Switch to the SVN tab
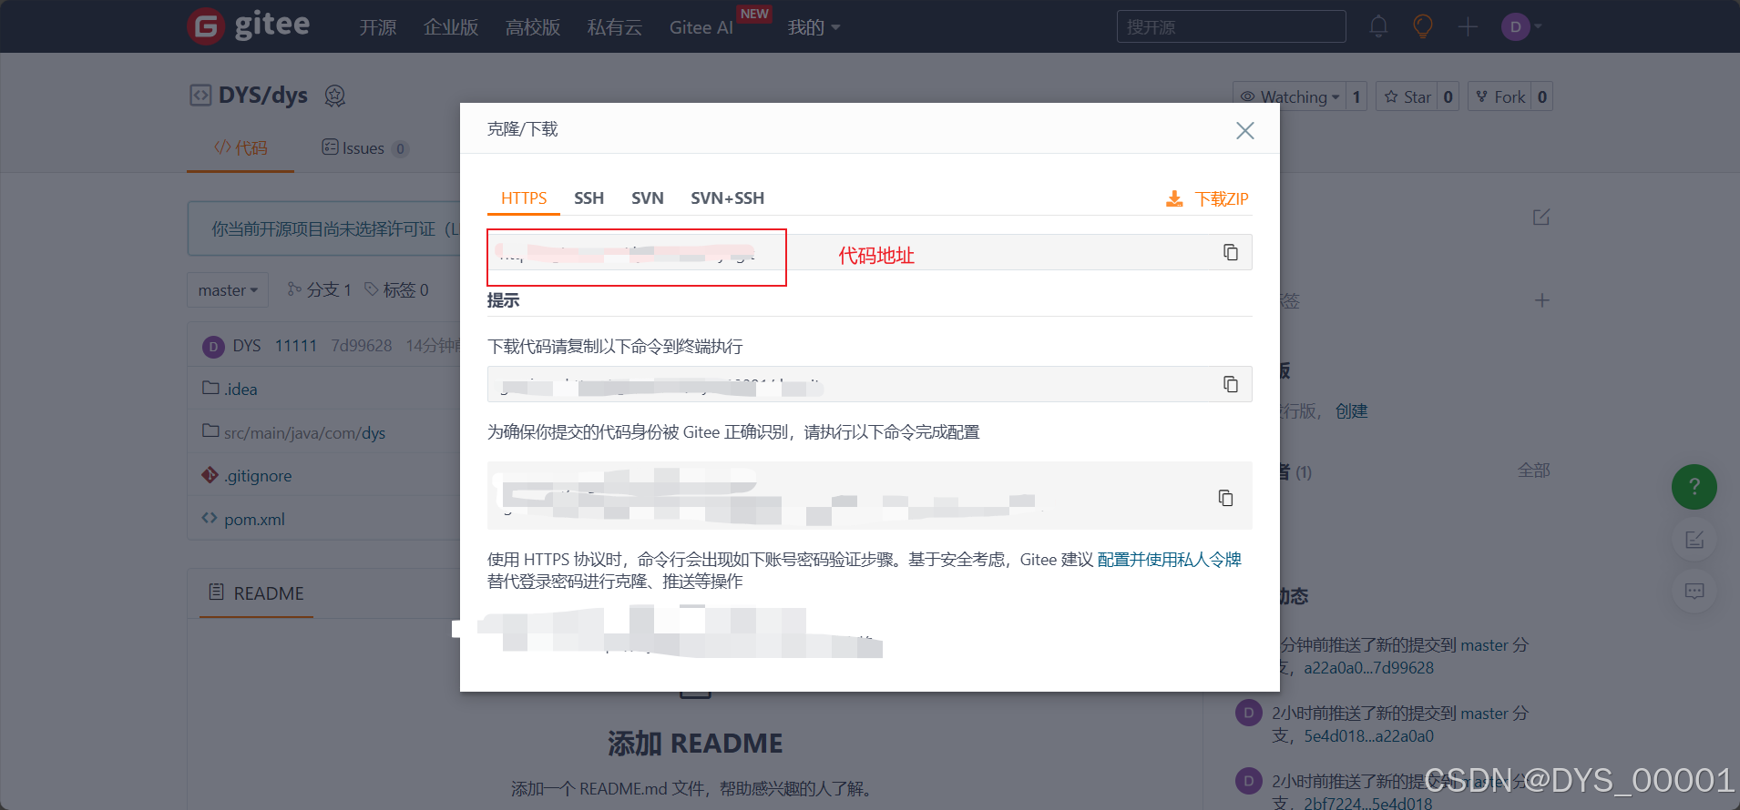 [648, 197]
